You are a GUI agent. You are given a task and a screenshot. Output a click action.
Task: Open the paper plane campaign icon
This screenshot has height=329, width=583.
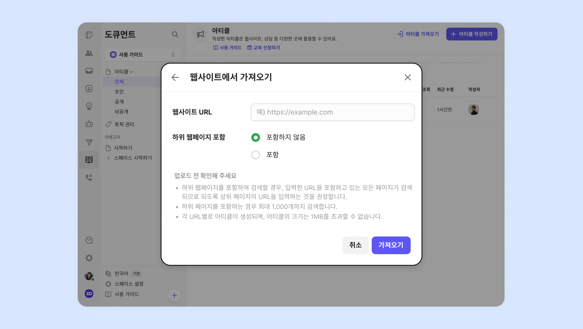[89, 142]
